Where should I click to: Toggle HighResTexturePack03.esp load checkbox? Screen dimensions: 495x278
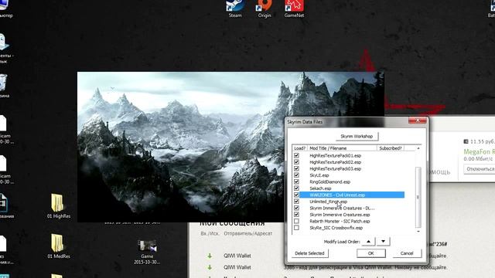click(x=296, y=168)
